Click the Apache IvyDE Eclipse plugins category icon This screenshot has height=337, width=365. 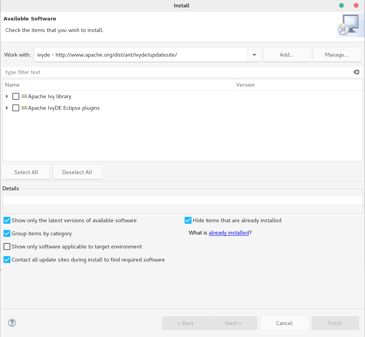tap(24, 108)
